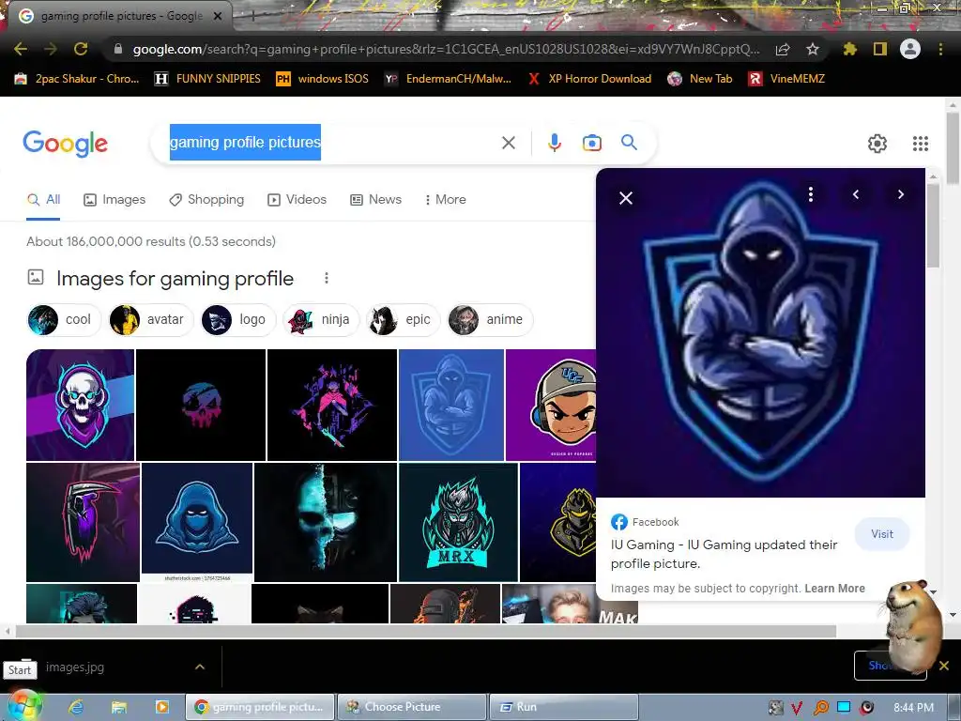
Task: Filter images by the epic chip
Action: 403,319
